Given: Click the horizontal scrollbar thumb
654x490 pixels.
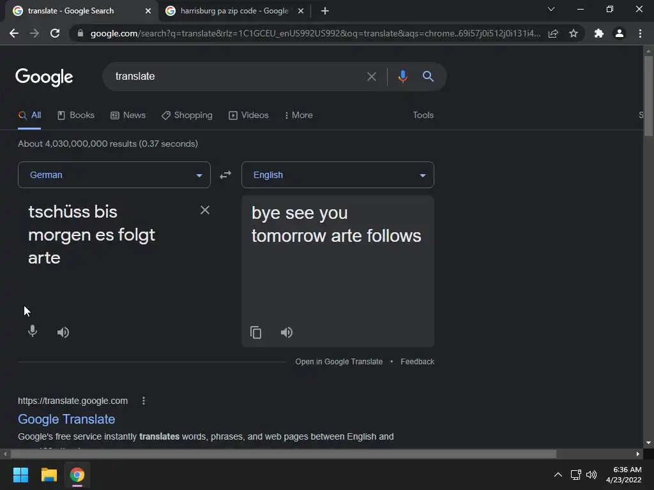Looking at the screenshot, I should 283,454.
